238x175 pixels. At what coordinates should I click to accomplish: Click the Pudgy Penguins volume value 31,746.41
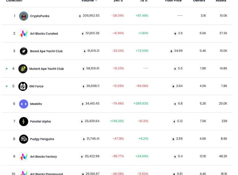coord(93,139)
